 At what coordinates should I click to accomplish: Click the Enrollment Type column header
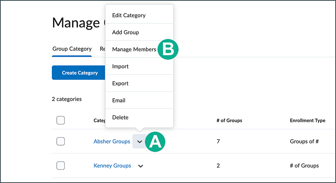[308, 121]
